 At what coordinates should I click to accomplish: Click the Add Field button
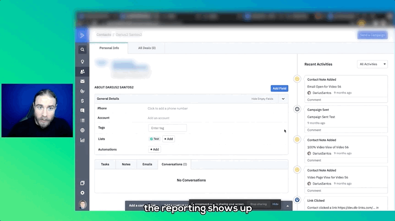coord(280,88)
